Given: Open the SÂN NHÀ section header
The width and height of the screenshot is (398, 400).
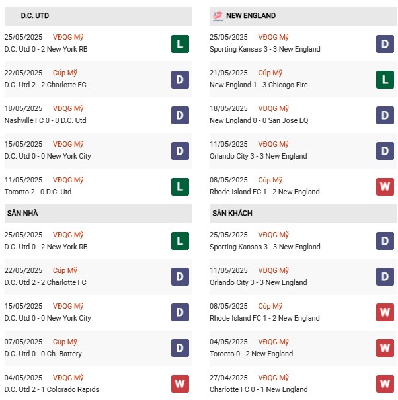Looking at the screenshot, I should point(98,214).
